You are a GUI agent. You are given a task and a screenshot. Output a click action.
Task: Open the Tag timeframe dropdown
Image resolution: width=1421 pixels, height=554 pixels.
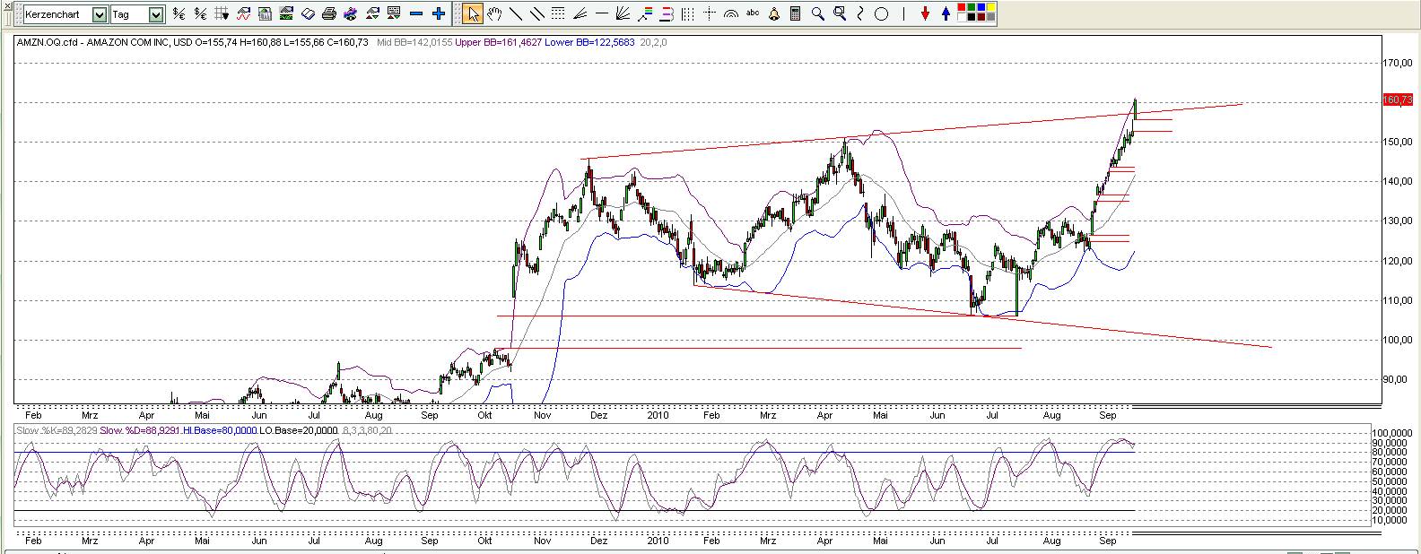point(156,14)
